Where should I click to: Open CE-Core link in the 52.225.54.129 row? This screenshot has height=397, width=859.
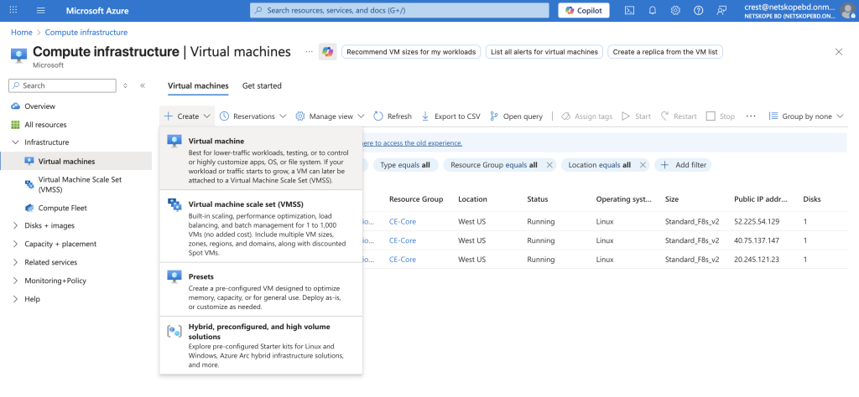(403, 221)
